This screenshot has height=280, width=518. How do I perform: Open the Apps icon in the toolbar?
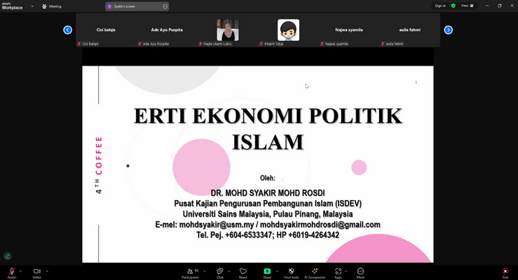(338, 271)
